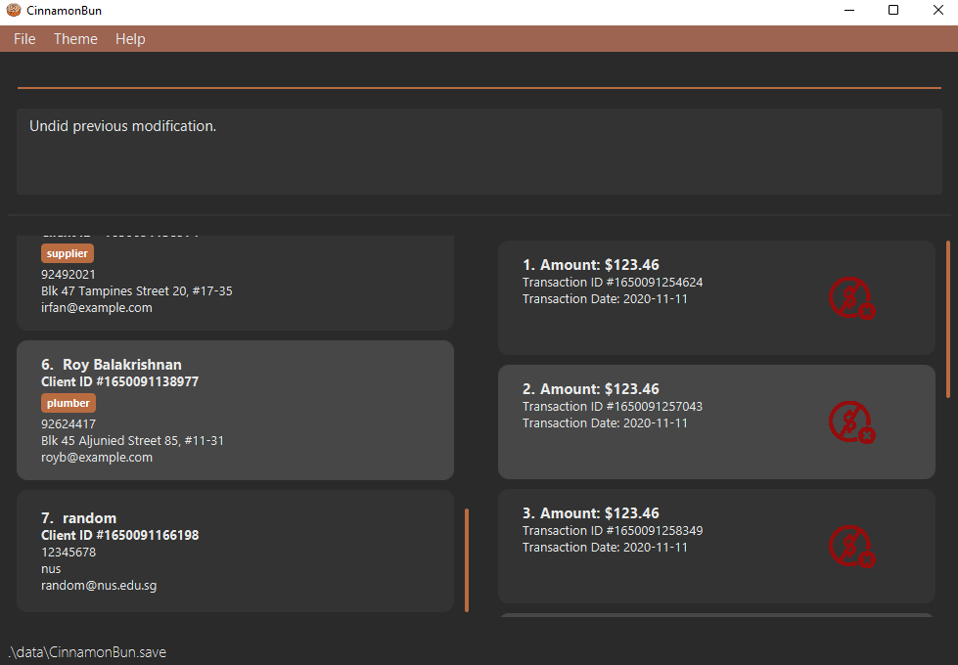Minimize the CinnamonBun window
958x665 pixels.
coord(849,10)
